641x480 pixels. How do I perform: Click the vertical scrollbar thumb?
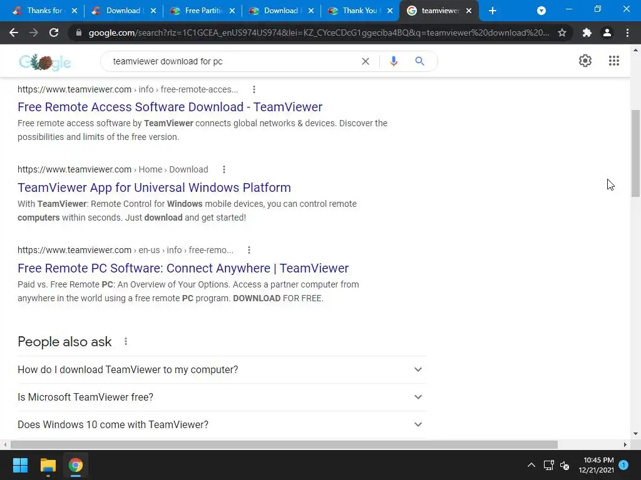click(636, 154)
